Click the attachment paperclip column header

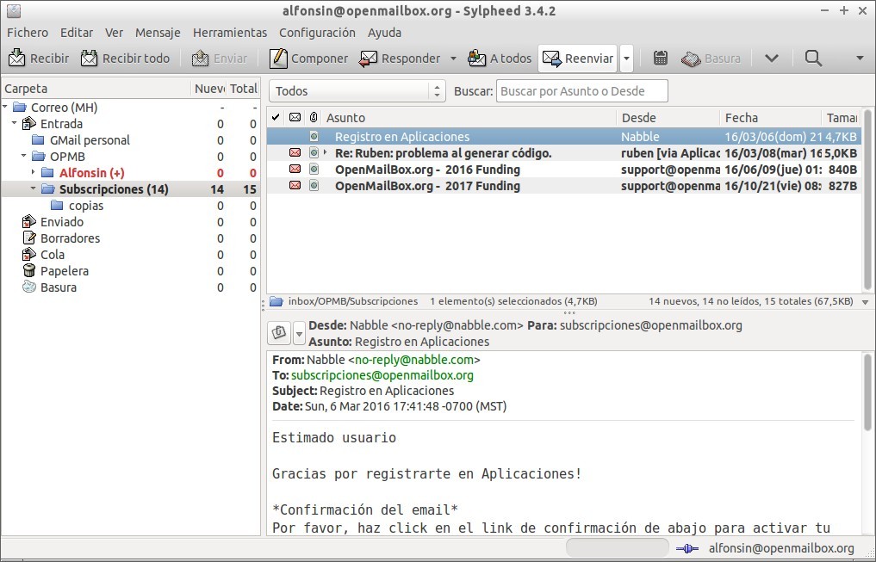click(x=314, y=117)
